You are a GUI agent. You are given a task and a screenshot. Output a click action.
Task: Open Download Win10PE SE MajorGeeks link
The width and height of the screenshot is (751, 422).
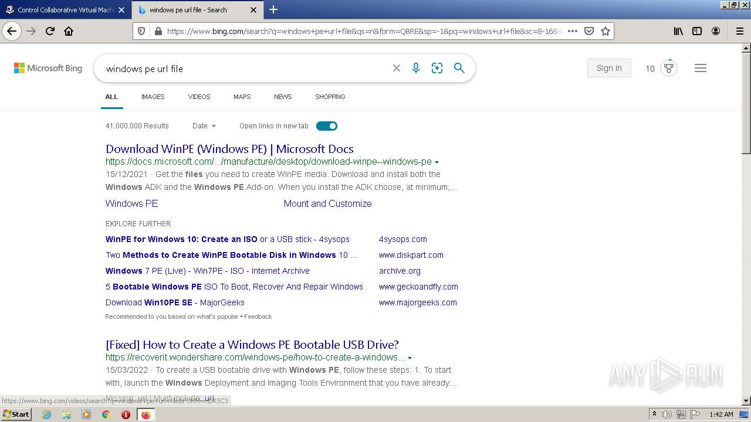175,302
